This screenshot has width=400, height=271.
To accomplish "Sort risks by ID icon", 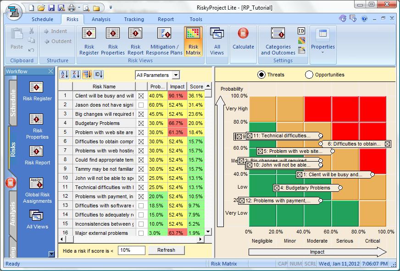I will 99,75.
